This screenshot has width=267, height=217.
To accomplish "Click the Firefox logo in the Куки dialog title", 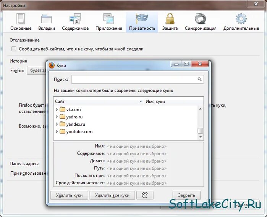I will tap(52, 65).
